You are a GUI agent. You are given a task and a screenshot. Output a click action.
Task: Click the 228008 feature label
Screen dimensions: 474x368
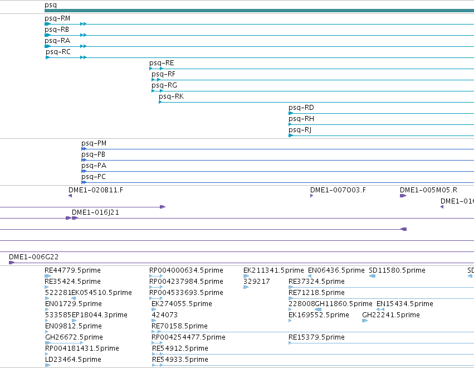point(302,304)
